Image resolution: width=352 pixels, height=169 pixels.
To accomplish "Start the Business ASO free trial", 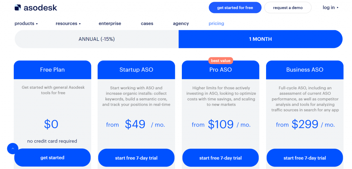I will [x=305, y=158].
